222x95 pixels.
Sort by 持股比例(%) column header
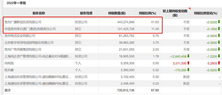point(147,13)
